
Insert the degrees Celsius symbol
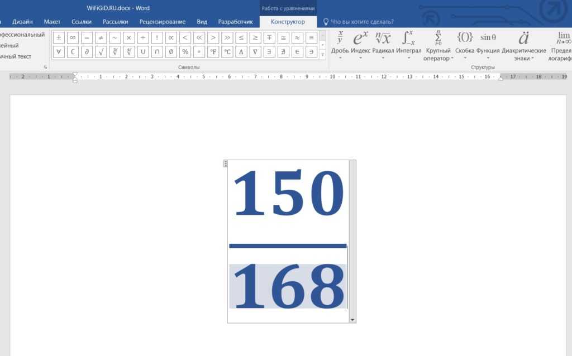point(227,52)
